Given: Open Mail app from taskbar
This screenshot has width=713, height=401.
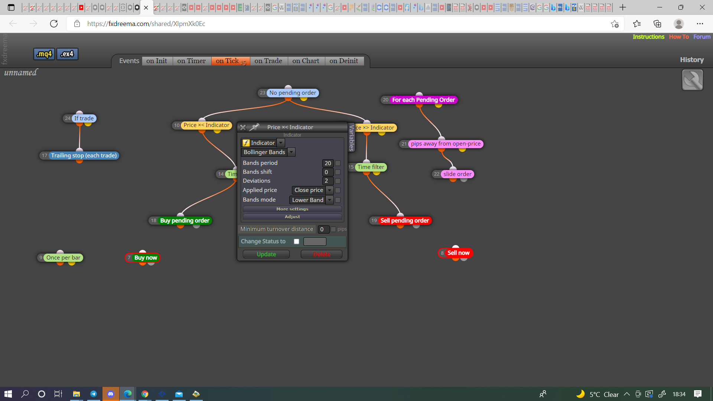Looking at the screenshot, I should (x=179, y=394).
